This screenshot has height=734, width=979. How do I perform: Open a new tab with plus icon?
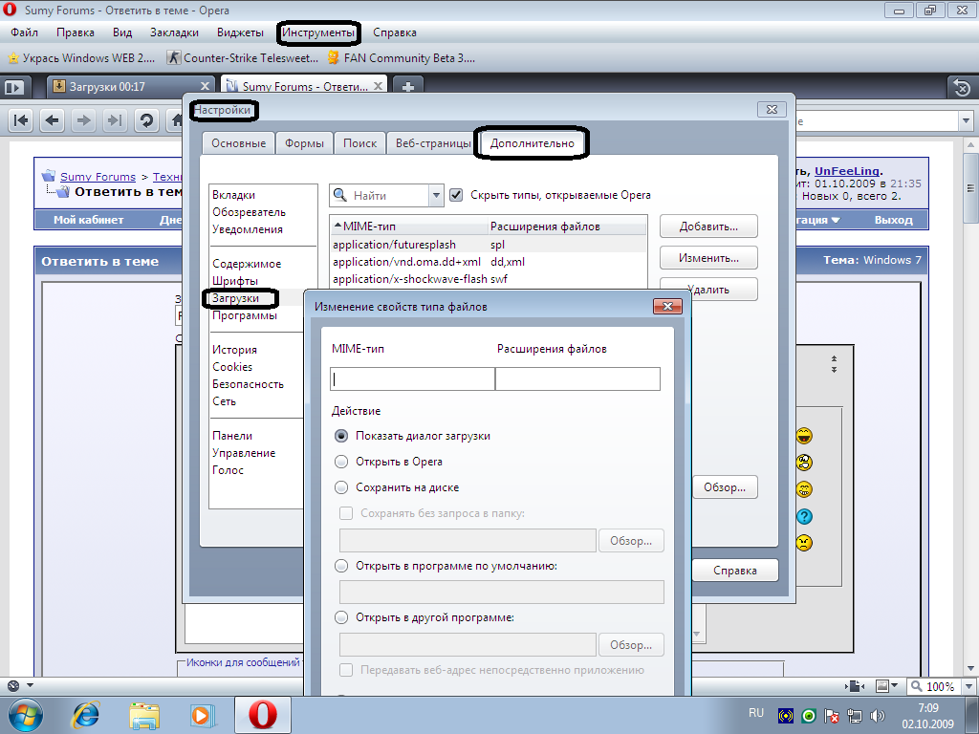click(x=408, y=87)
